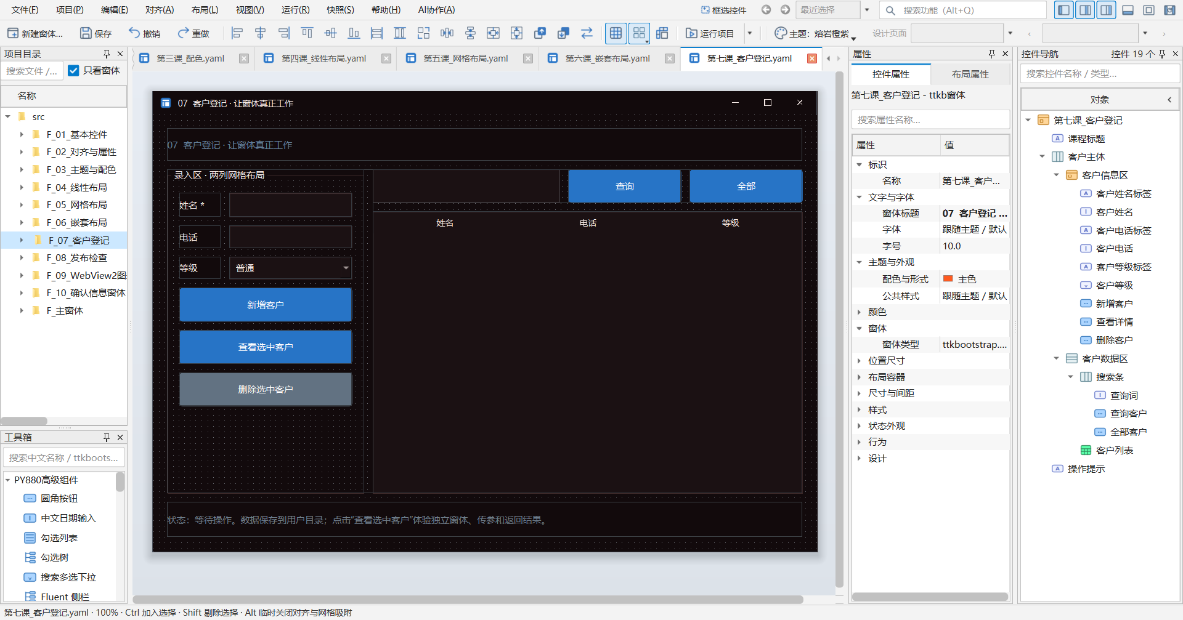Open the theme dropdown 主题: 熔岩橙紫

tap(815, 33)
